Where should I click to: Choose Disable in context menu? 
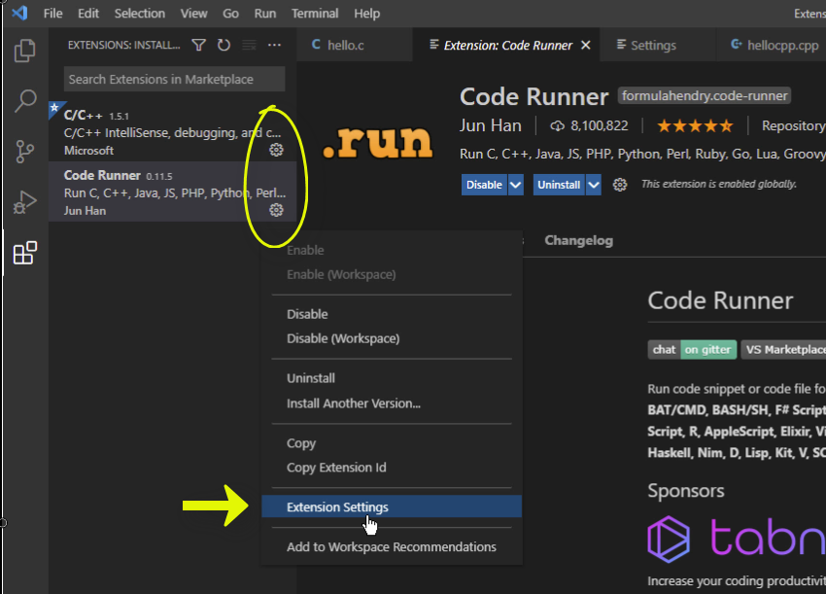(392, 314)
